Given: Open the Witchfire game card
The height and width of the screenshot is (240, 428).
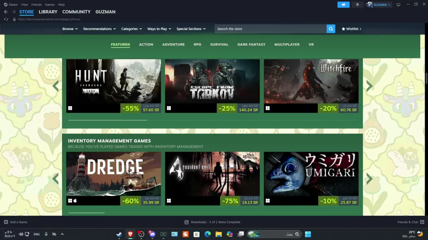Looking at the screenshot, I should 311,86.
